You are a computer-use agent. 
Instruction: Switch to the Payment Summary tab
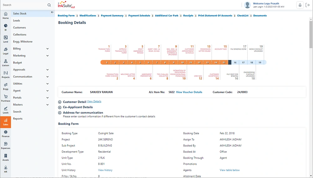(x=112, y=16)
